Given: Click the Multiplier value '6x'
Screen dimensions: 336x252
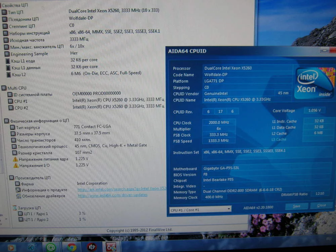Looking at the screenshot, I should [219, 129].
